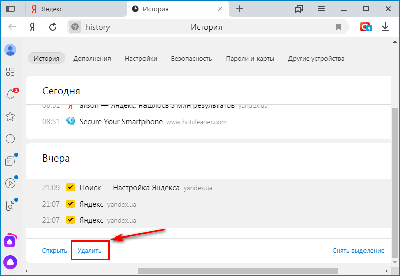The height and width of the screenshot is (276, 400).
Task: Open the downloads arrow icon
Action: (385, 27)
